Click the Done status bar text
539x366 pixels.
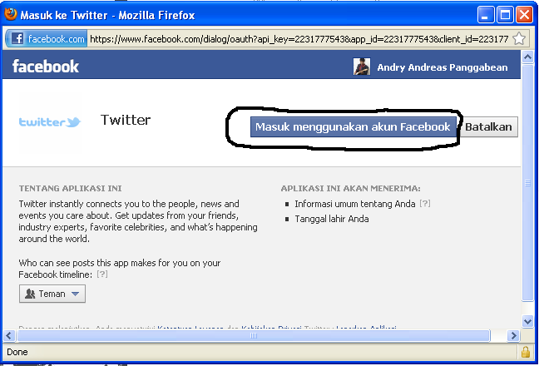pos(17,352)
